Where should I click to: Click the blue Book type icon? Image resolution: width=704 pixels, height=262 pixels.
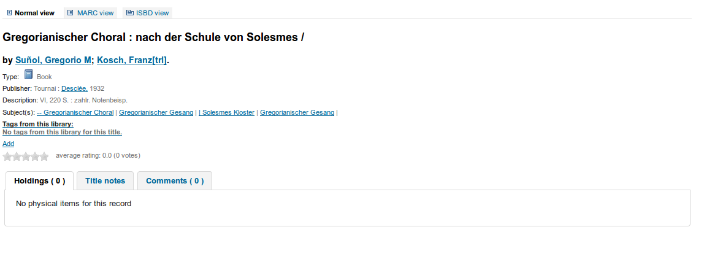28,75
